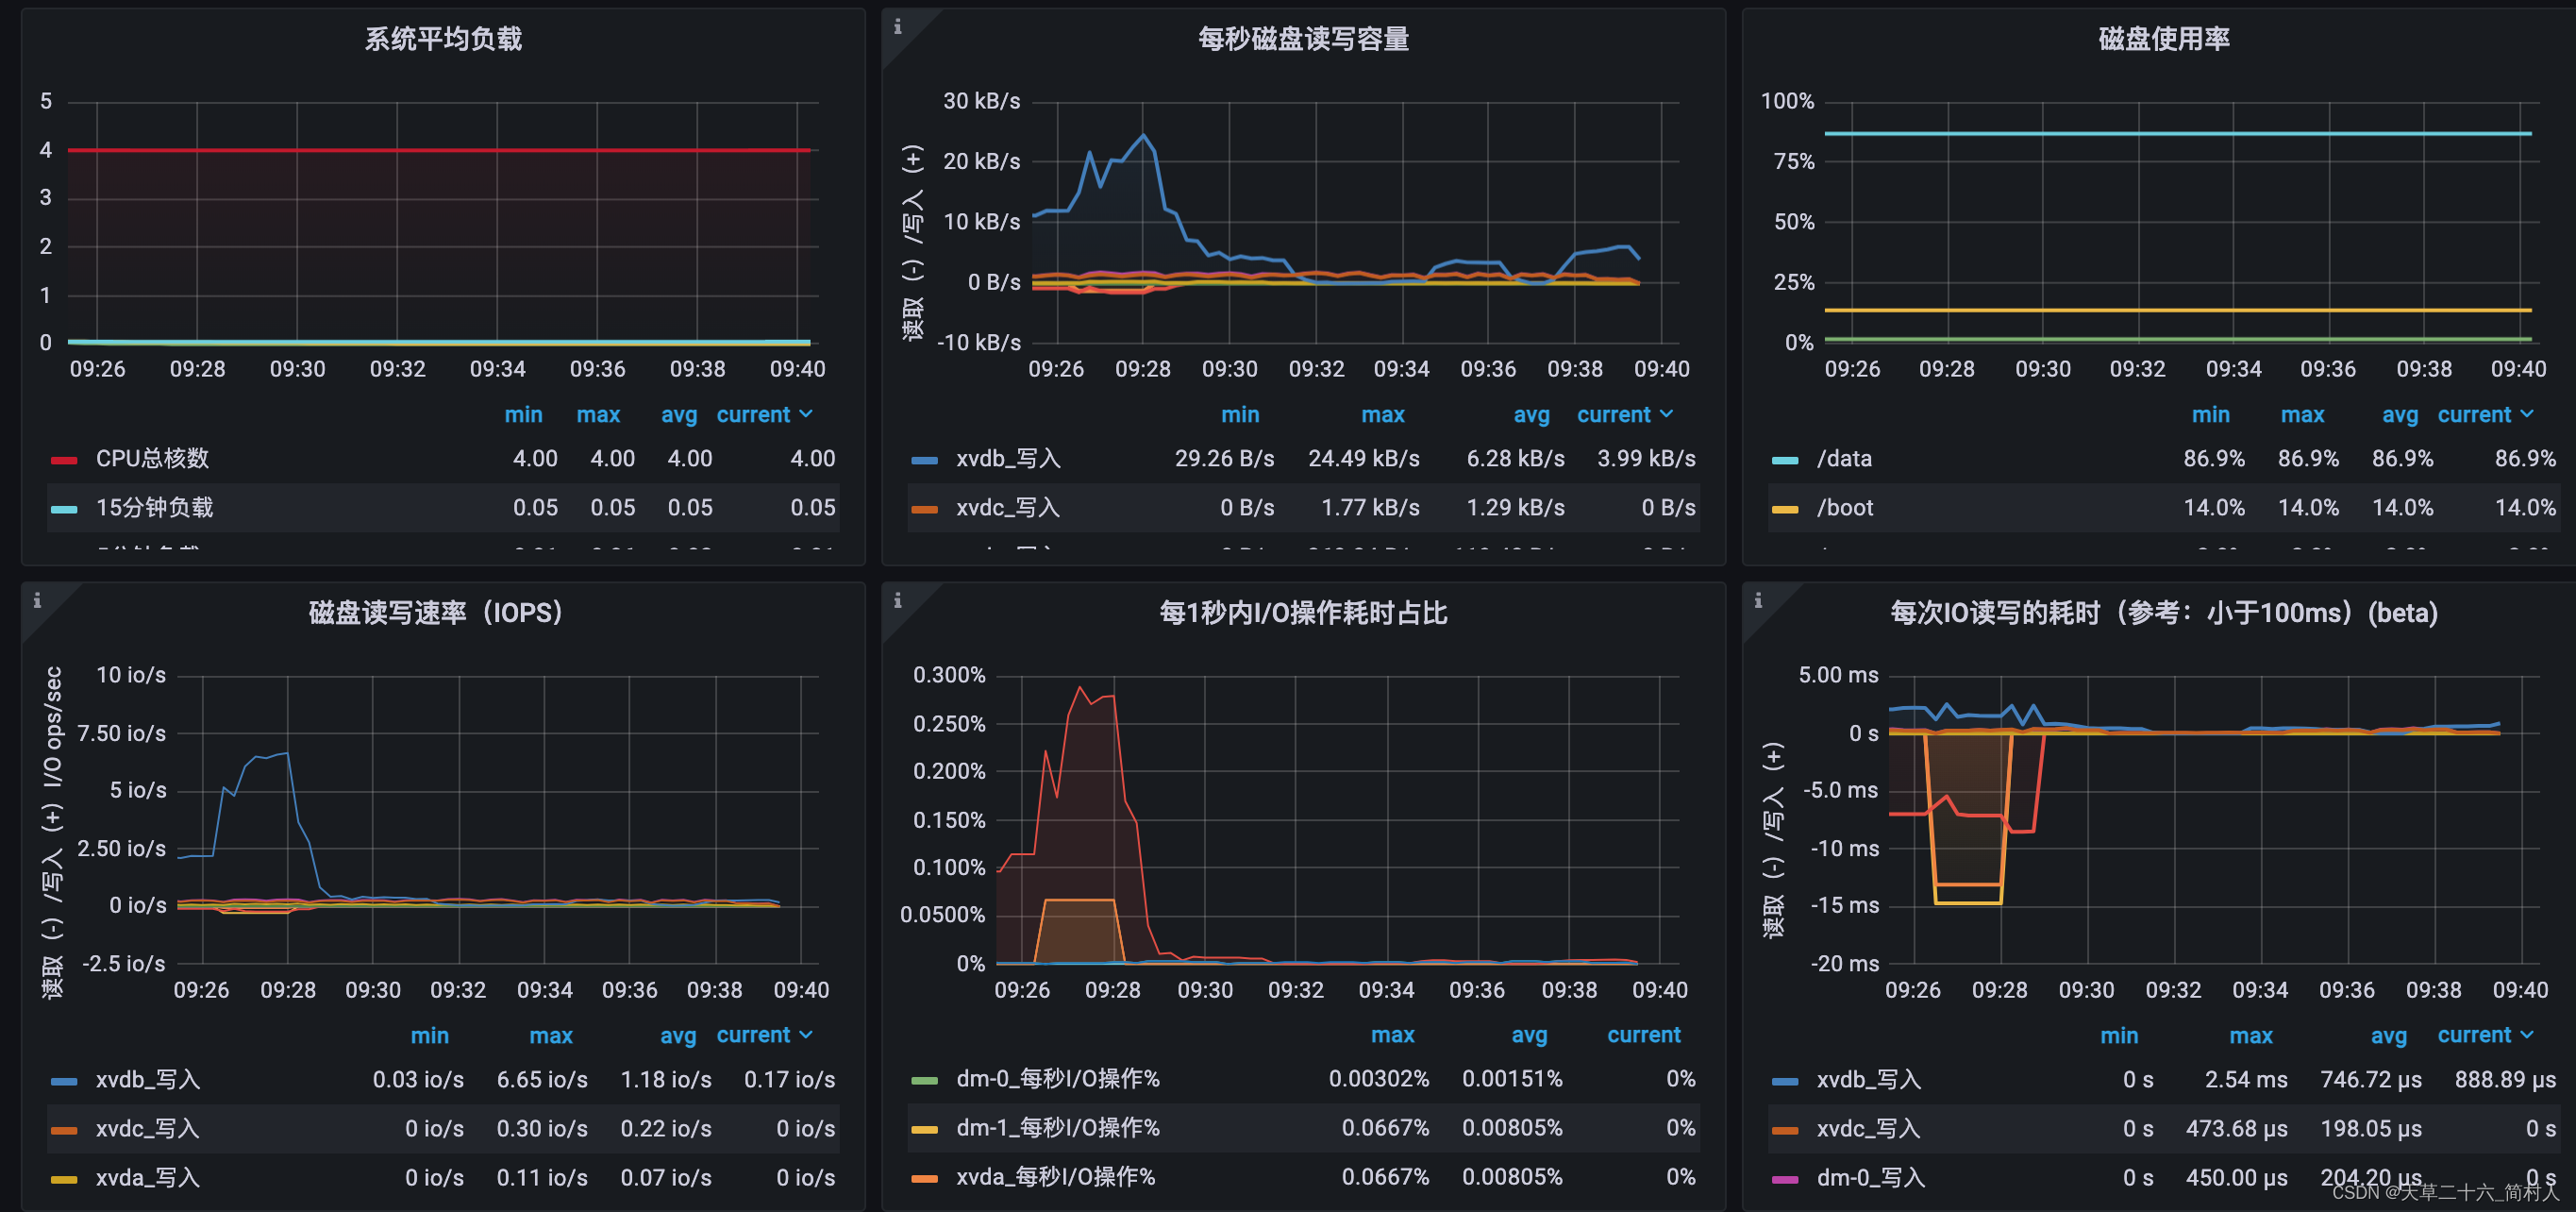This screenshot has width=2576, height=1212.
Task: Toggle /data series in 磁盘使用率 legend
Action: pos(1844,458)
